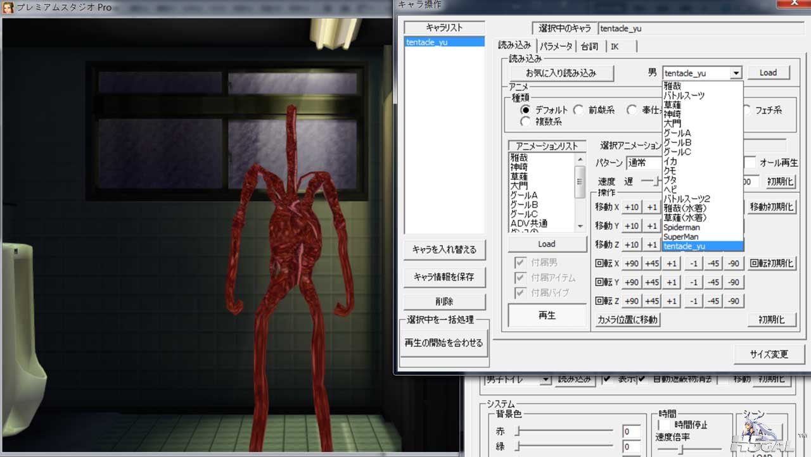
Task: Collapse the 男 character dropdown arrow
Action: click(x=736, y=73)
